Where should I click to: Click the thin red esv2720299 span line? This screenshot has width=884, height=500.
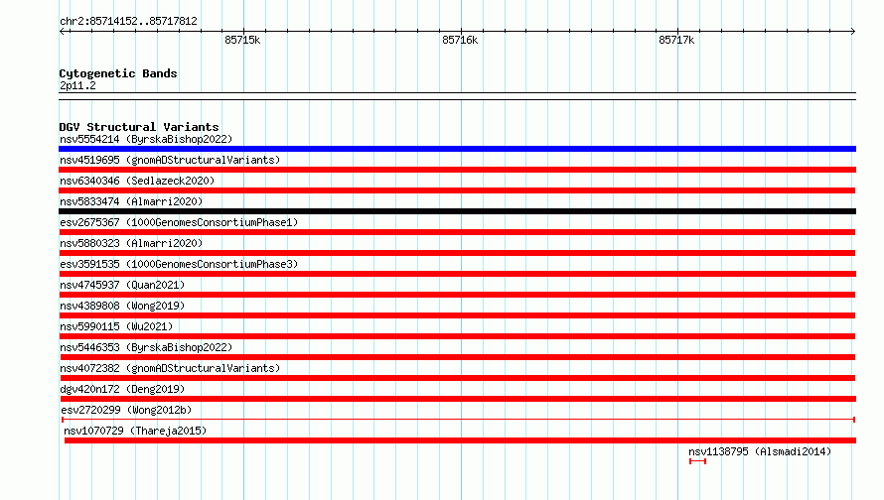pos(458,420)
